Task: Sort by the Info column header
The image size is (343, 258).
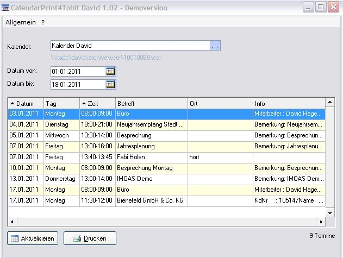Action: pos(289,103)
